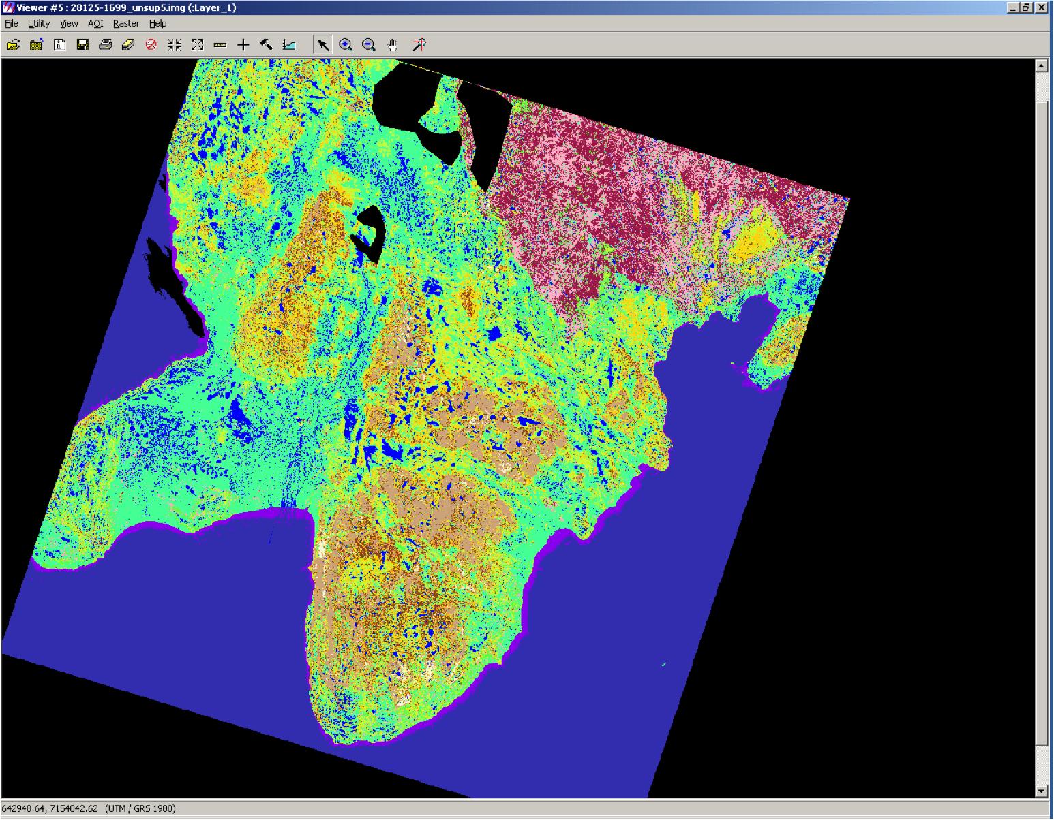Image resolution: width=1054 pixels, height=820 pixels.
Task: Choose the Zoom In magnifier tool
Action: tap(346, 45)
